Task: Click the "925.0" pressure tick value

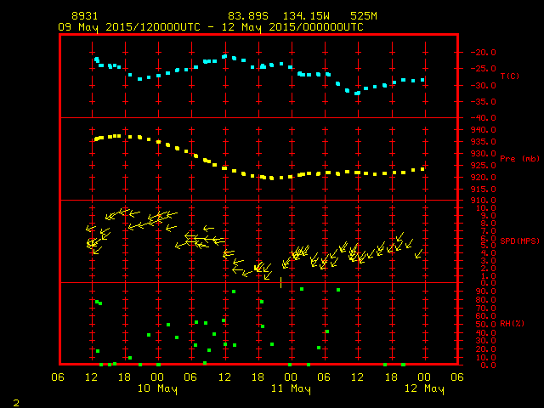Action: 483,166
